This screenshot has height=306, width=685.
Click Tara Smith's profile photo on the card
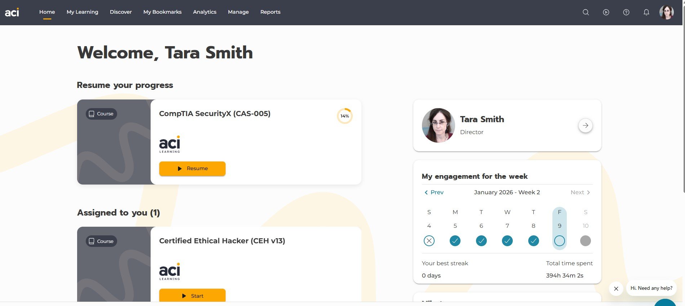coord(439,125)
